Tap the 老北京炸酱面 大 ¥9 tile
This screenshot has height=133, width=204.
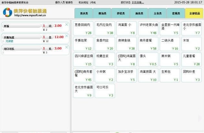pos(83,91)
